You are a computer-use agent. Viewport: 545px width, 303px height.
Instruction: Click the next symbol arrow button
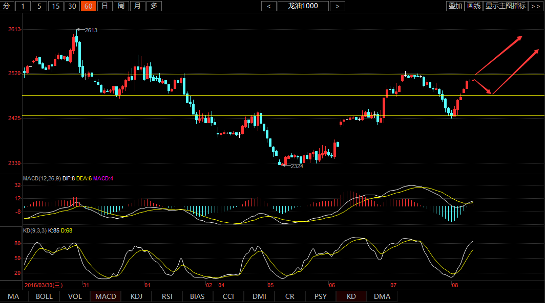pyautogui.click(x=337, y=6)
